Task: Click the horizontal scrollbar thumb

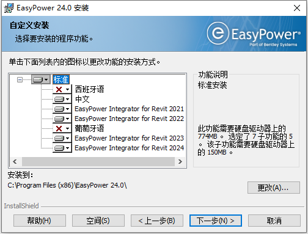Action: (x=98, y=161)
